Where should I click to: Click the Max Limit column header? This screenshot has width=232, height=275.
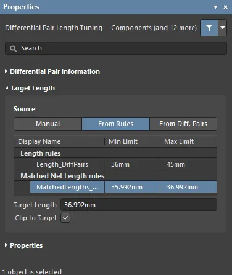188,141
